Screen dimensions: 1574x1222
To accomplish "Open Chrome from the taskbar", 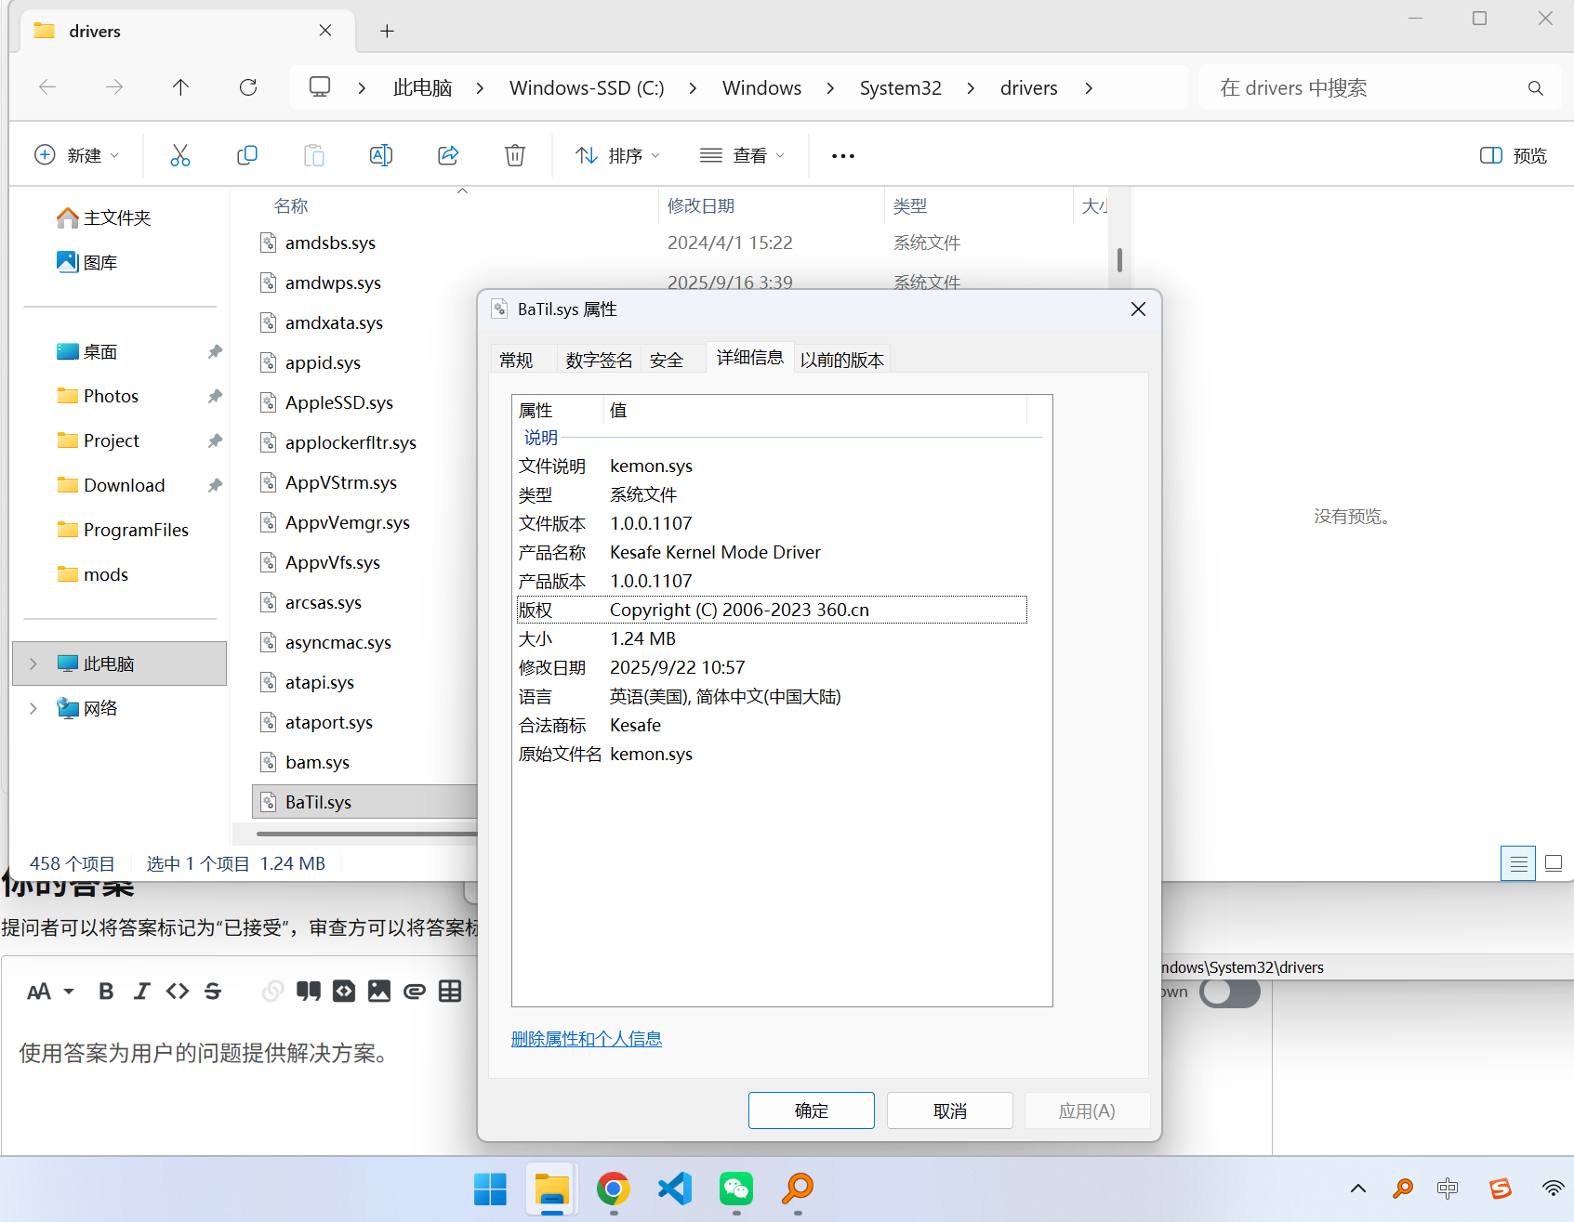I will (x=614, y=1189).
